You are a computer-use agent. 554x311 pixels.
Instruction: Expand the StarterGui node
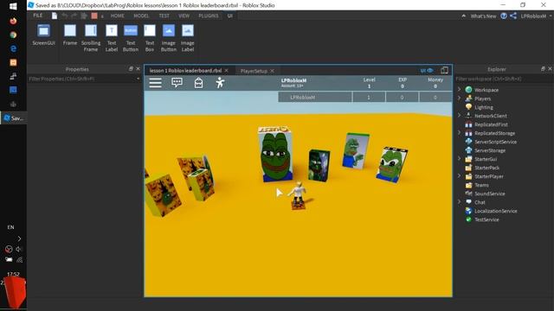point(460,159)
